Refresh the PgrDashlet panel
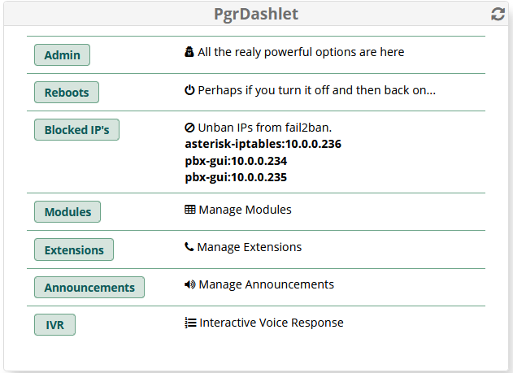 [x=498, y=14]
